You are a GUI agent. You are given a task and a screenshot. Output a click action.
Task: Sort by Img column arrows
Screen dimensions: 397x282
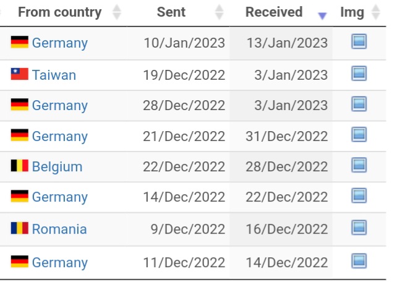pos(376,12)
